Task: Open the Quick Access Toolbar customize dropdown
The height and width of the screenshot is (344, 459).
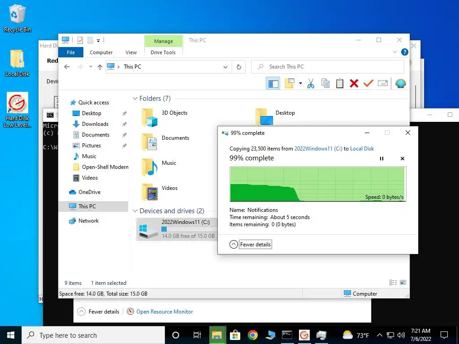Action: [98, 41]
